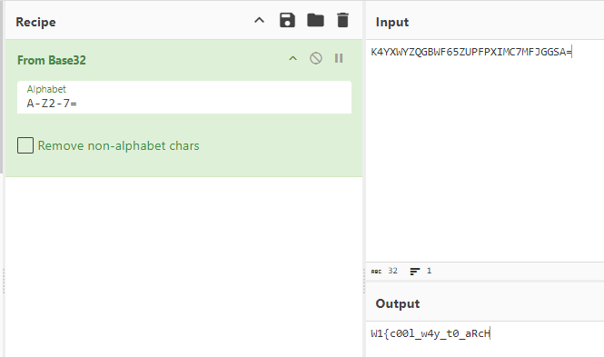Load a recipe via folder icon
The image size is (604, 357).
click(315, 20)
